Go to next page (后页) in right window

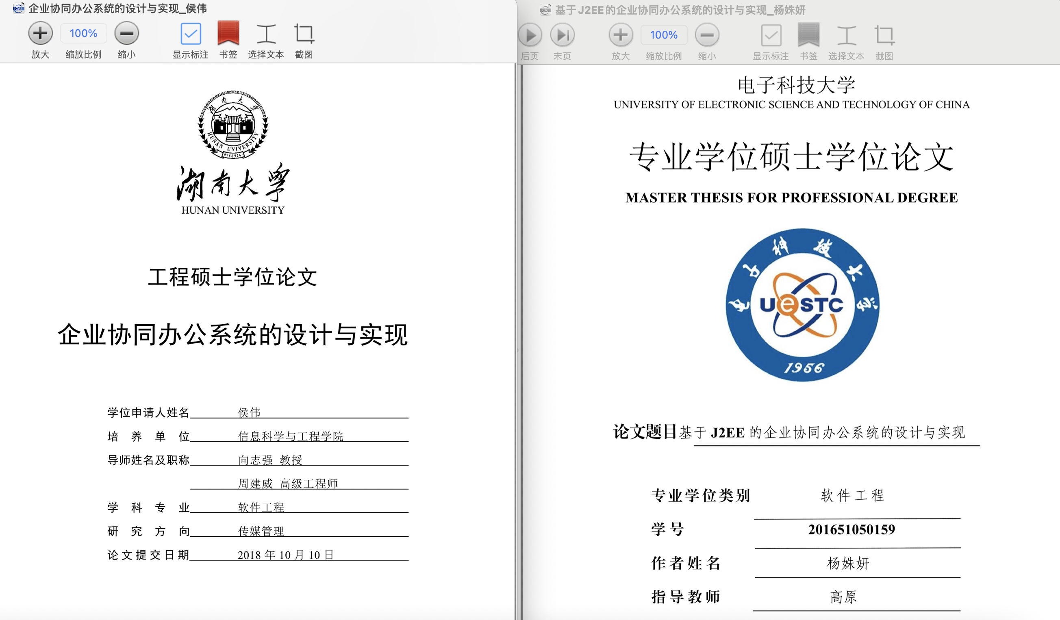tap(530, 35)
